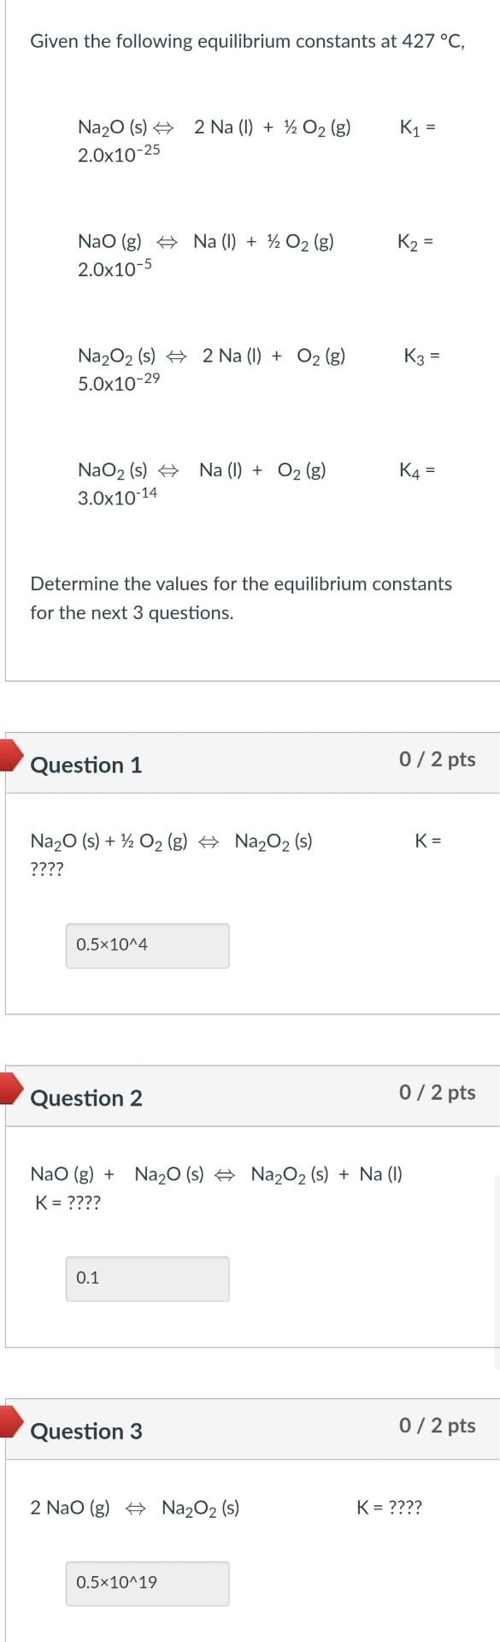Click the equilibrium constants introduction text
Image resolution: width=500 pixels, height=1642 pixels.
coord(245,40)
